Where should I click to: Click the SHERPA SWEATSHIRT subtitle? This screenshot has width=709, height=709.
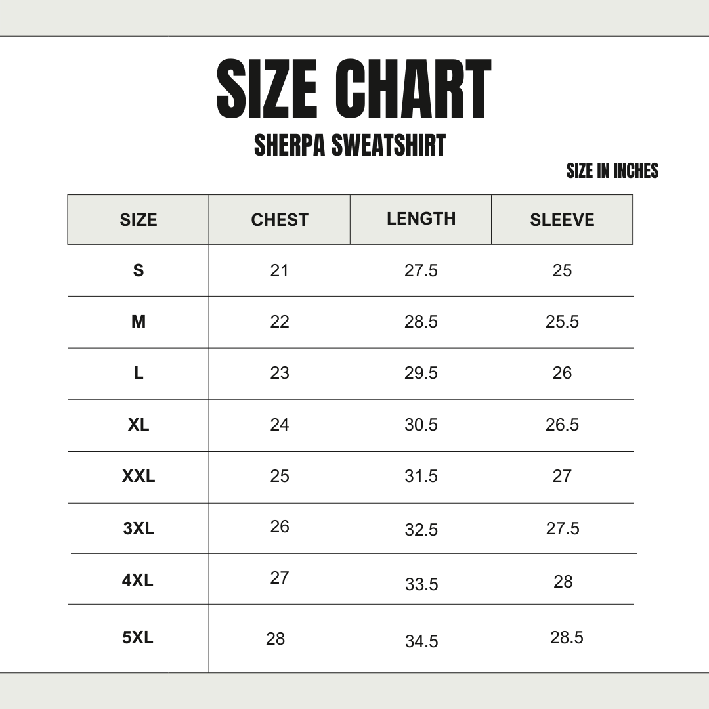tap(350, 146)
